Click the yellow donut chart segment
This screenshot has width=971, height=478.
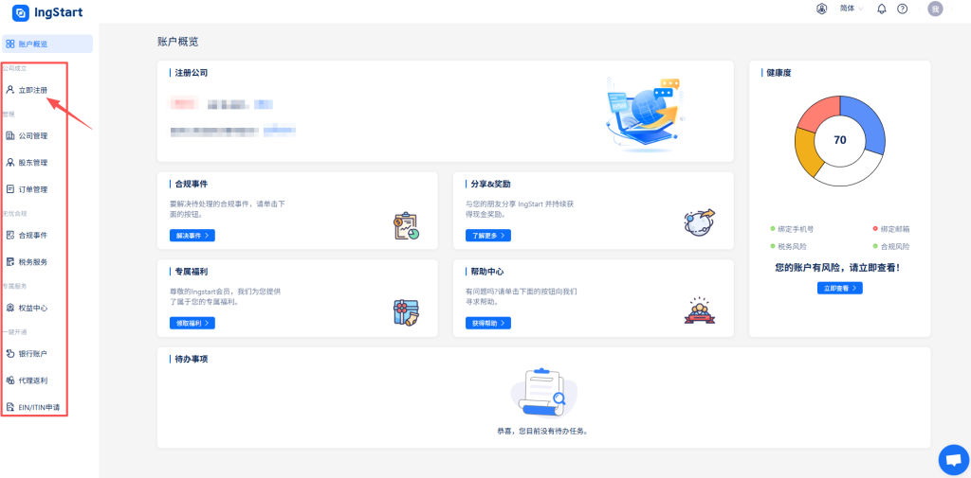(x=807, y=152)
